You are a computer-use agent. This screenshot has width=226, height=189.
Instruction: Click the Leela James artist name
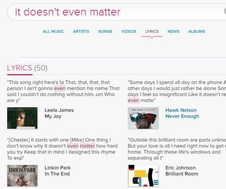(x=59, y=110)
